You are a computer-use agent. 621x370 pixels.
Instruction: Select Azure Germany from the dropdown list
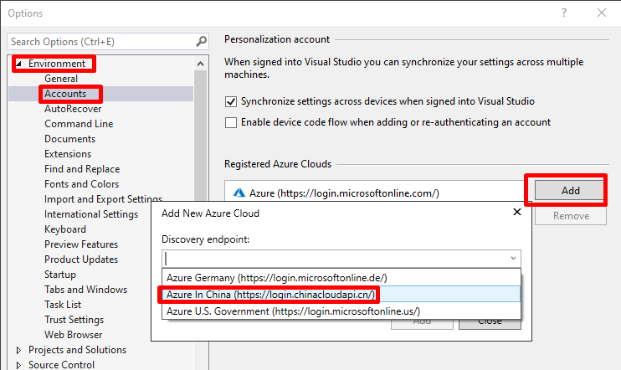coord(341,278)
